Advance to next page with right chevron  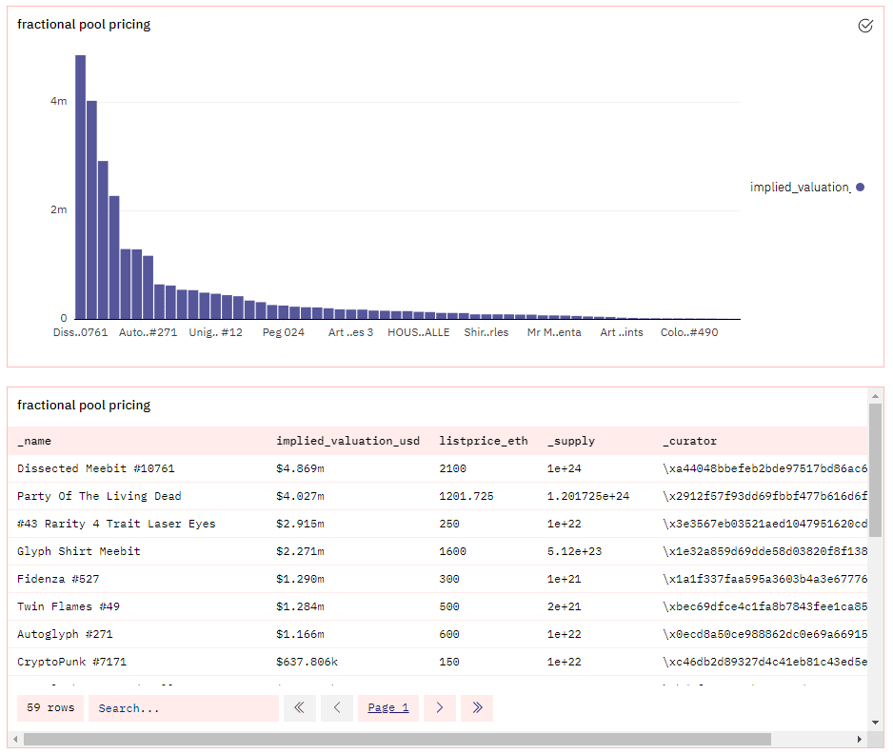pos(440,708)
